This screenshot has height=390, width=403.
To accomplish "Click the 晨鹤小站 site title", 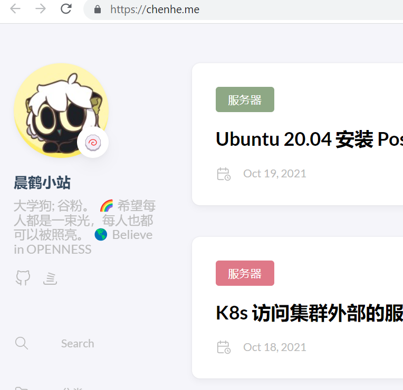I will coord(42,183).
